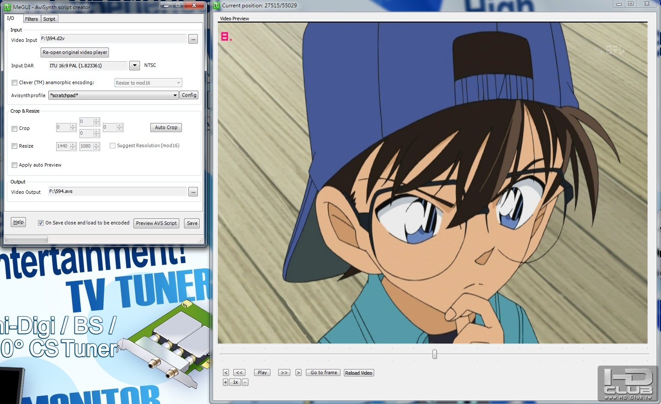Click the video position slider handle

(435, 354)
